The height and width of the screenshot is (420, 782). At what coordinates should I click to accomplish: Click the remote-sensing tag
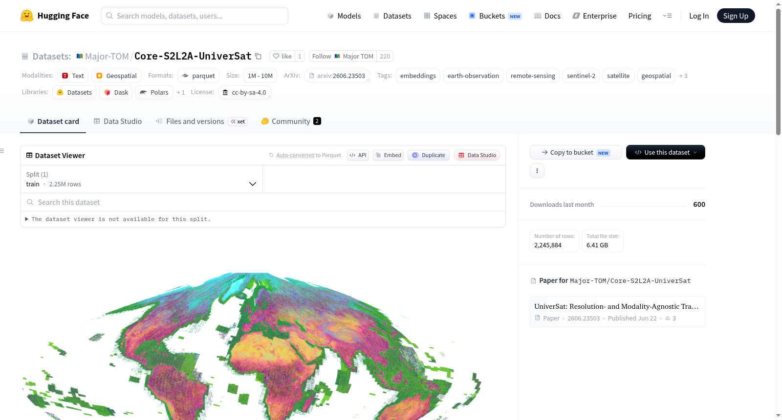click(533, 76)
